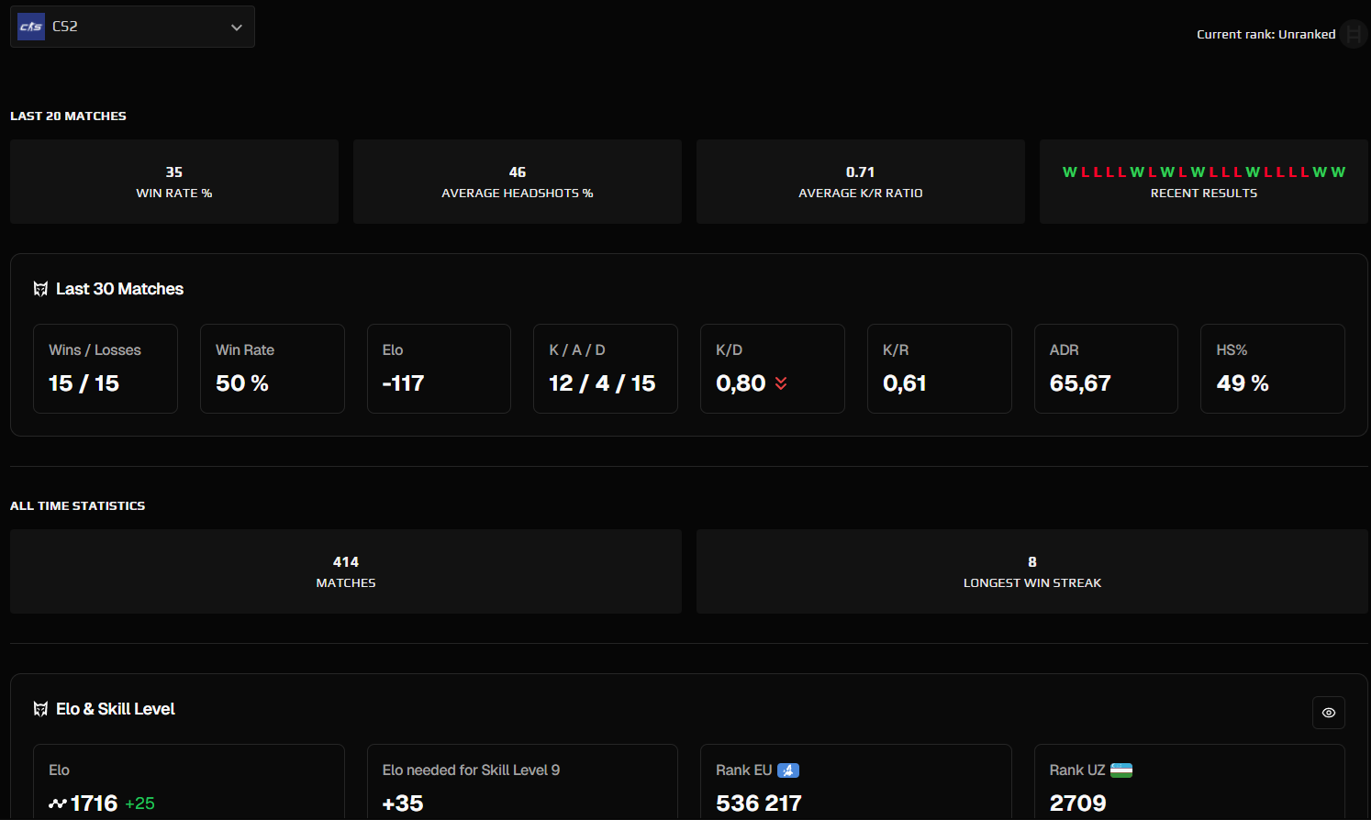
Task: Click the profile avatar next to Current rank
Action: pyautogui.click(x=1354, y=34)
